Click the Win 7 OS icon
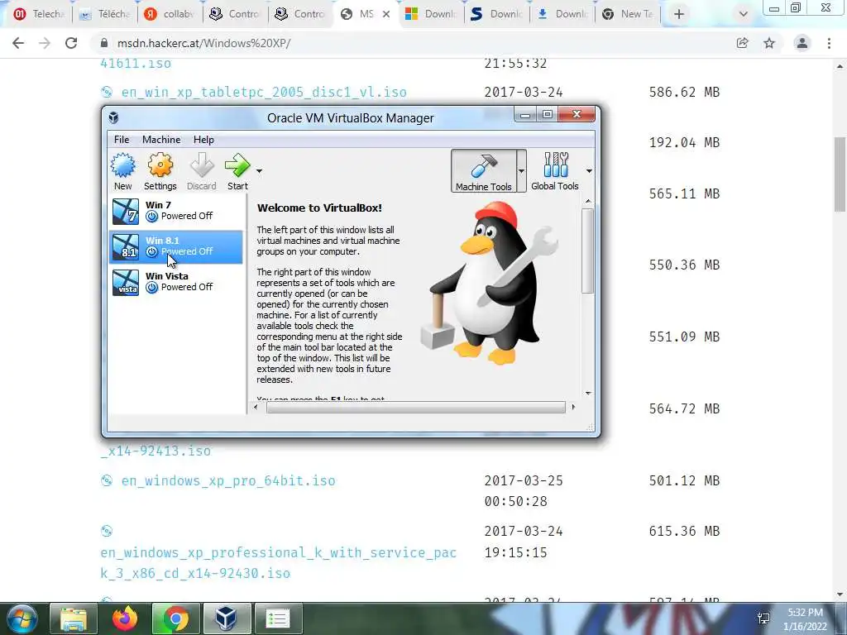This screenshot has height=635, width=847. pos(126,211)
